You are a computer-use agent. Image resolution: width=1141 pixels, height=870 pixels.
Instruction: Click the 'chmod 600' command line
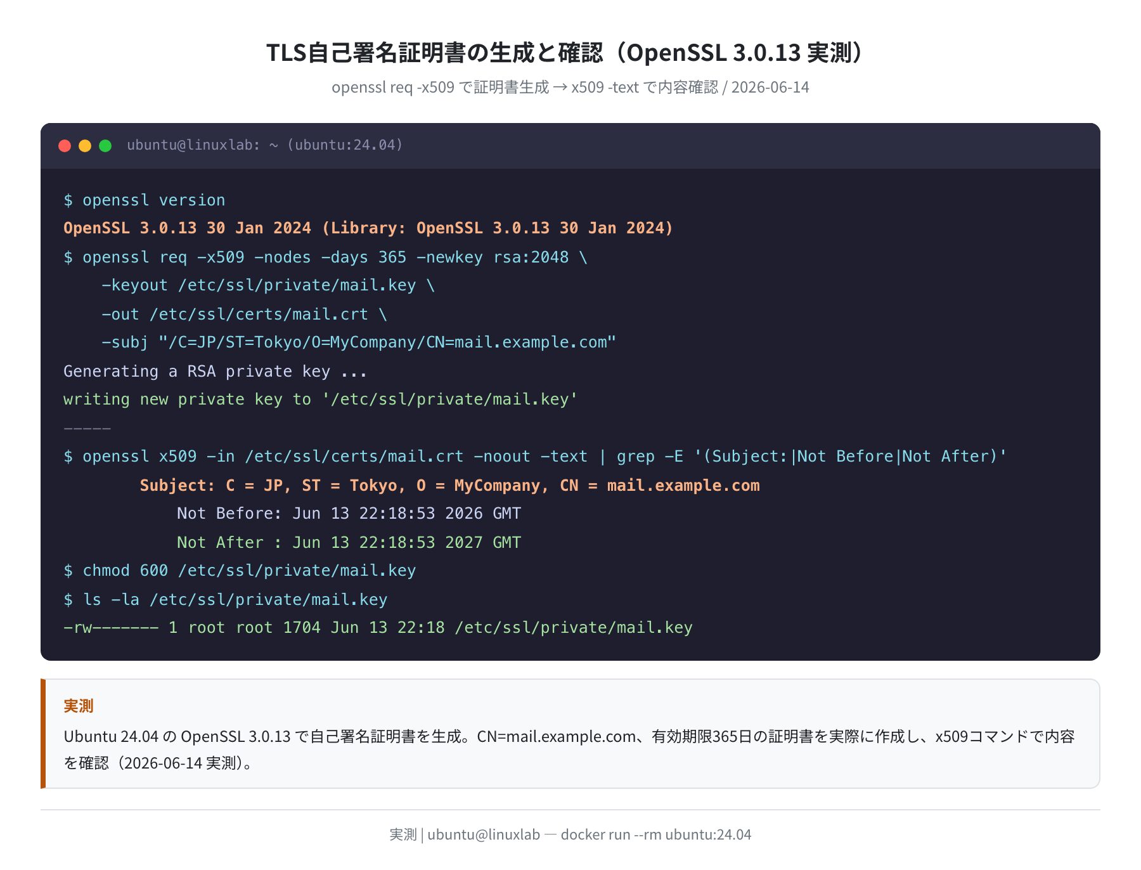240,571
